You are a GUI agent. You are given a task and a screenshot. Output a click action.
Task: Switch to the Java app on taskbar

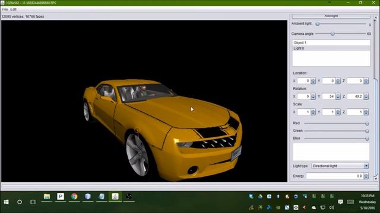(x=115, y=196)
